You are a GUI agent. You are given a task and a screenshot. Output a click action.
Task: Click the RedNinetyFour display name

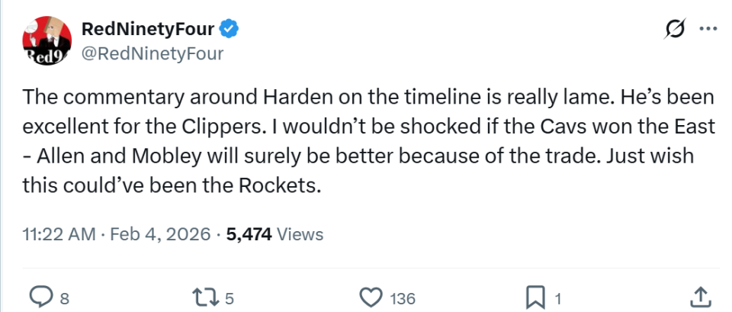click(x=148, y=29)
